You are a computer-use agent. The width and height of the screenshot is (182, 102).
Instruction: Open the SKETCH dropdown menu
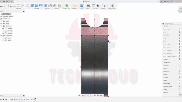click(18, 9)
